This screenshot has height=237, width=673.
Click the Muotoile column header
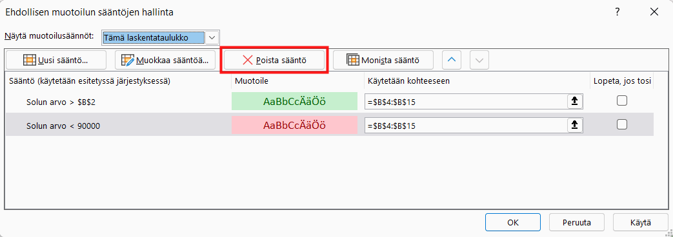(252, 81)
